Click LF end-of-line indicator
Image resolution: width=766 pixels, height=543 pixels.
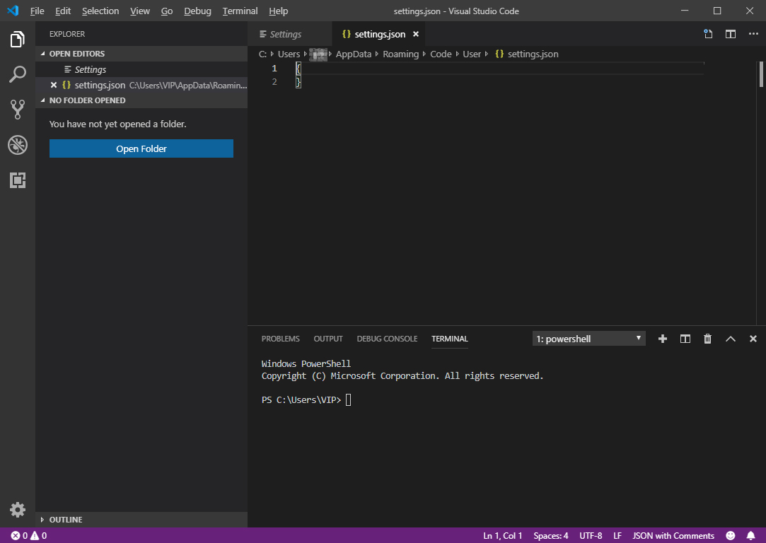tap(617, 536)
